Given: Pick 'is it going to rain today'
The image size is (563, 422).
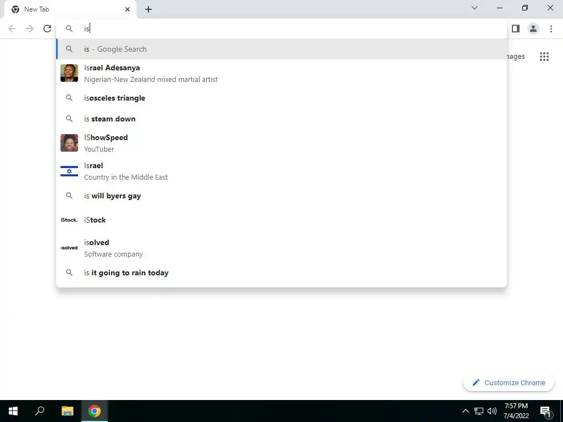Looking at the screenshot, I should 281,273.
